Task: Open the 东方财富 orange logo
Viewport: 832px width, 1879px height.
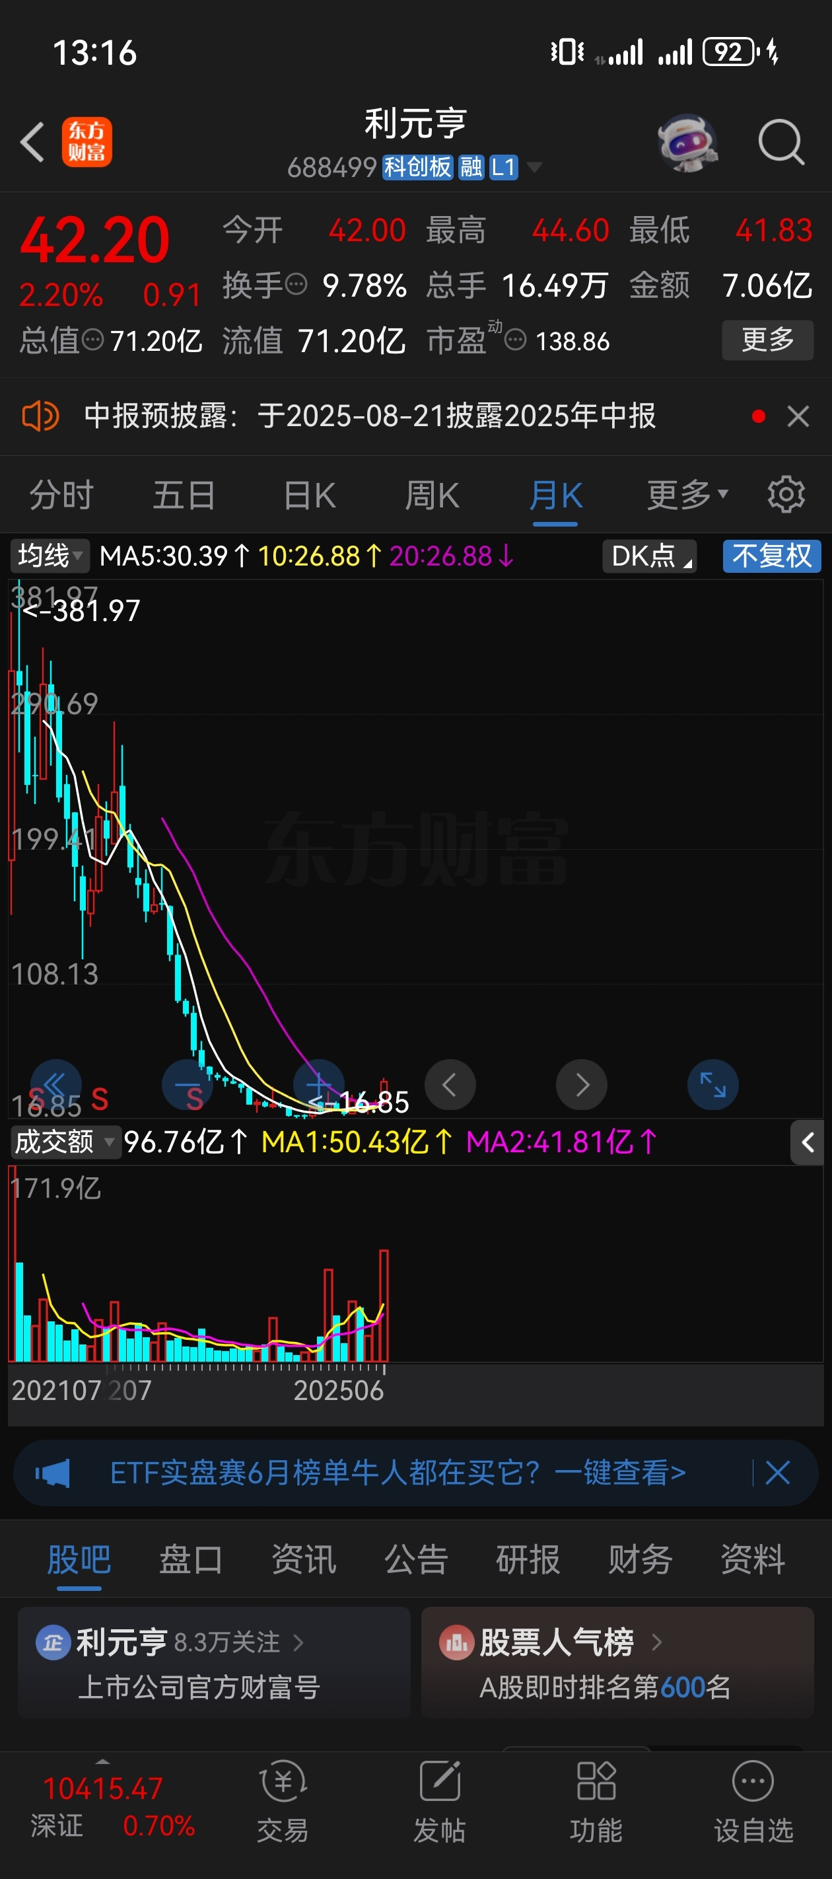Action: click(x=87, y=141)
